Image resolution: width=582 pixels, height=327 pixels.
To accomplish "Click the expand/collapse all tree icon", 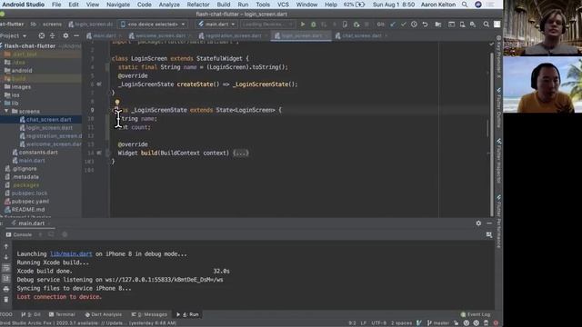I will pyautogui.click(x=53, y=35).
